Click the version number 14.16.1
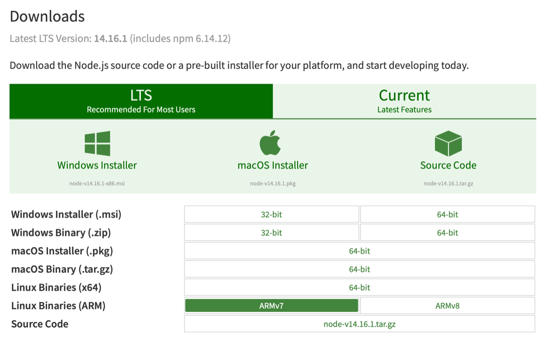The height and width of the screenshot is (345, 549). coord(111,38)
